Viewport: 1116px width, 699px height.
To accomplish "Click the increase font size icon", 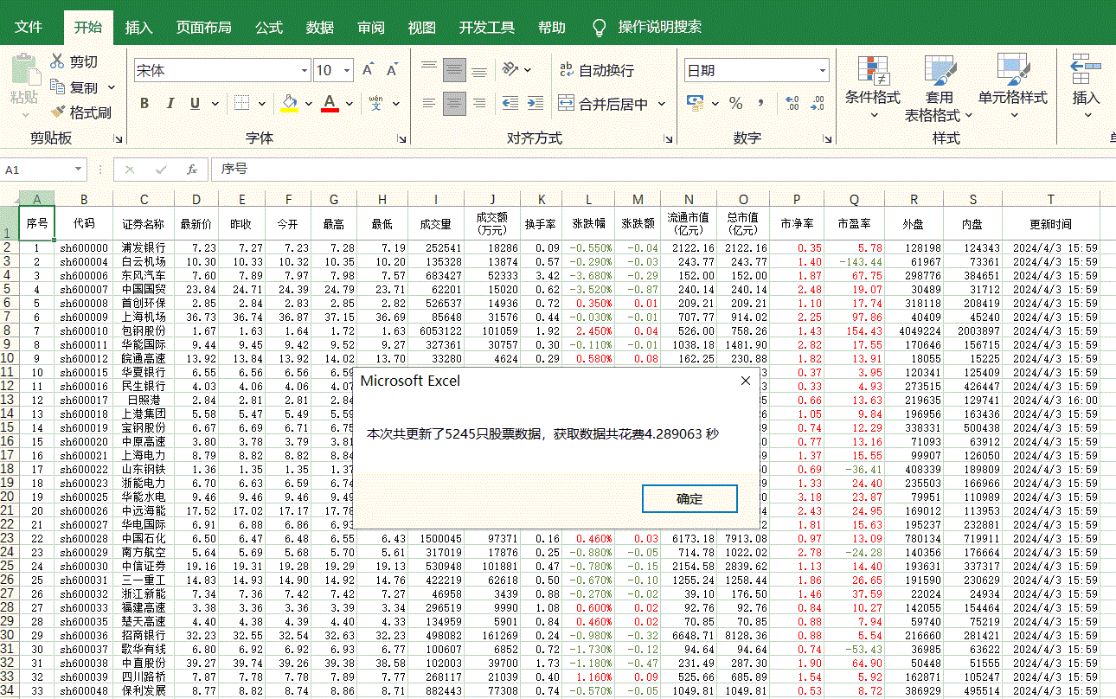I will click(368, 70).
